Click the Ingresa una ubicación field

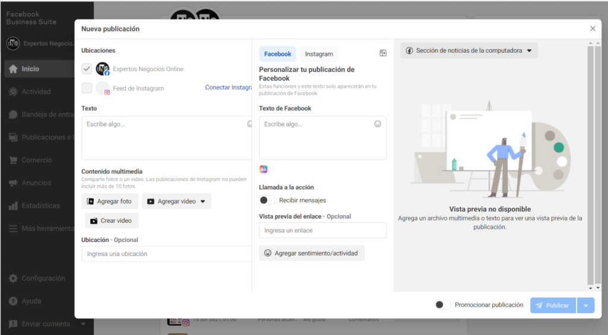pyautogui.click(x=166, y=254)
